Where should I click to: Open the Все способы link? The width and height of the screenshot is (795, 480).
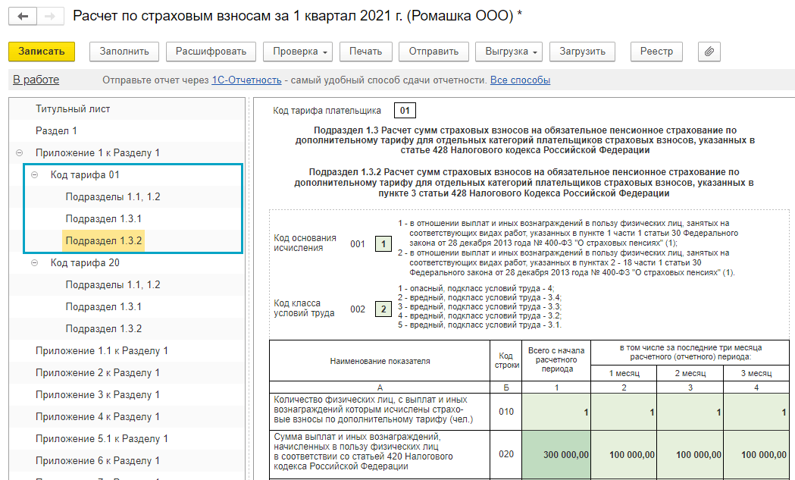pos(520,80)
